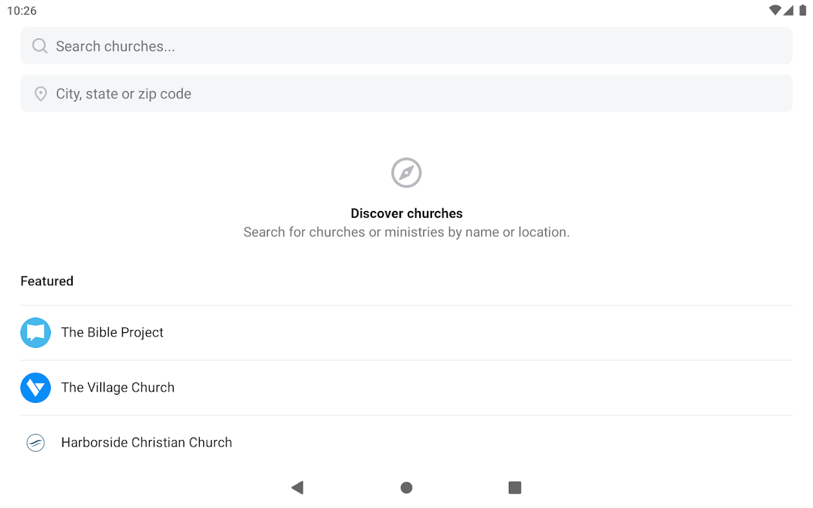Click the Featured section label
The image size is (813, 508).
click(47, 281)
